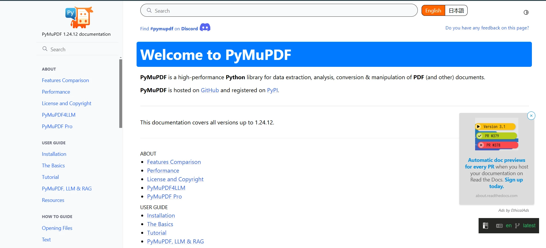Open the Read the Docs book icon flyout

click(x=485, y=226)
